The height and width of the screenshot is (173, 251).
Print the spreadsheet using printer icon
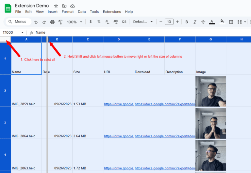[x=52, y=22]
